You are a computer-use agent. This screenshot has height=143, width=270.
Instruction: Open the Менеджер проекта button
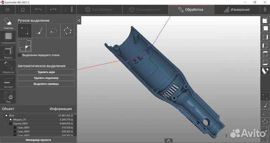point(38,140)
